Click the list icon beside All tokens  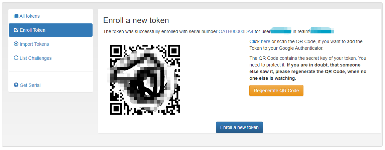[16, 16]
